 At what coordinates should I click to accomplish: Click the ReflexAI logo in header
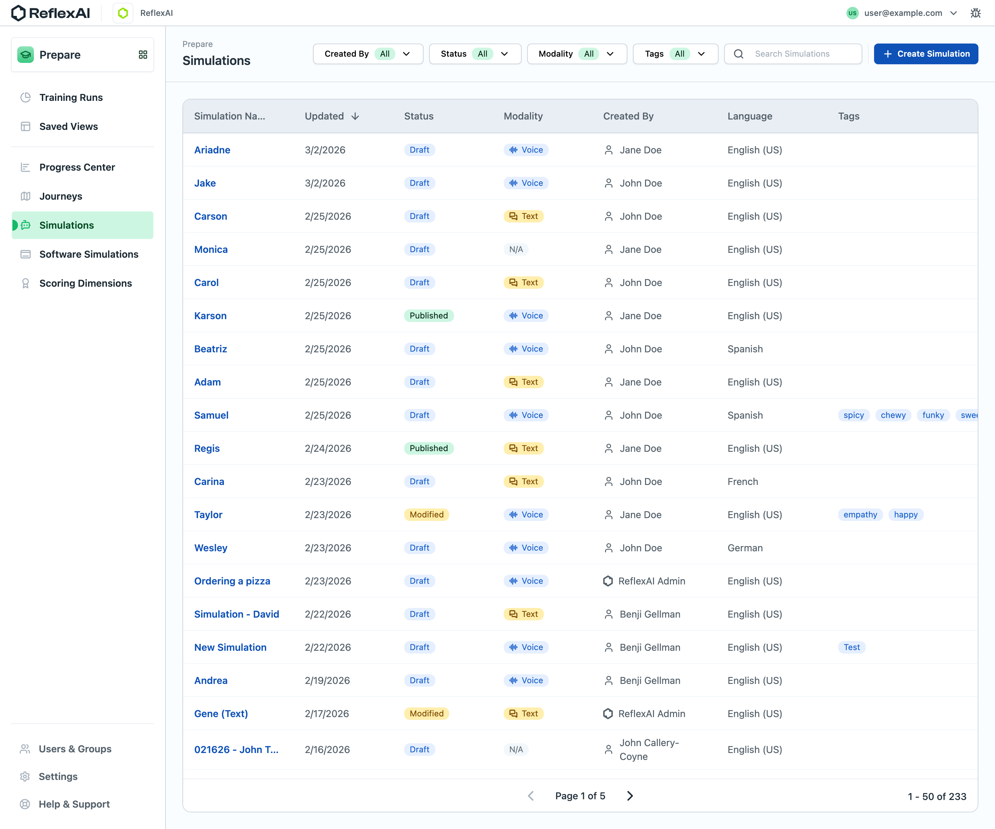[50, 13]
